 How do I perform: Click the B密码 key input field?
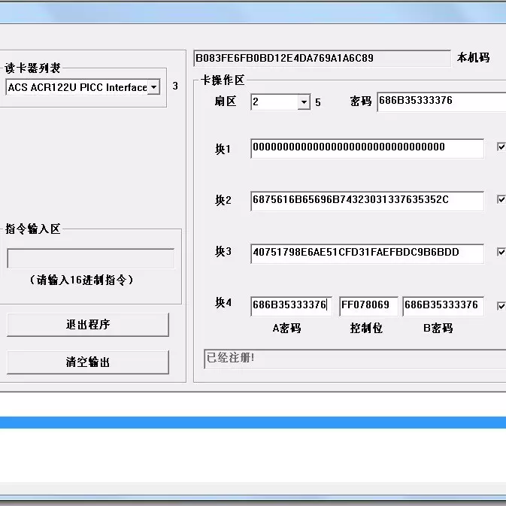[x=443, y=306]
